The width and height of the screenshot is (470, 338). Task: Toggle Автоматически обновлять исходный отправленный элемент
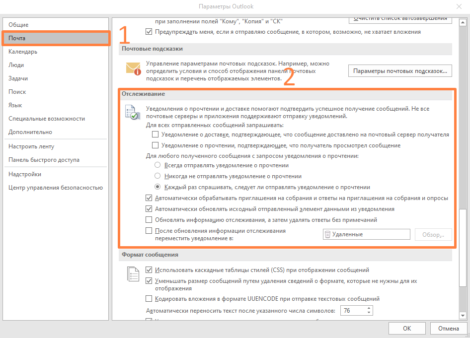[x=149, y=209]
